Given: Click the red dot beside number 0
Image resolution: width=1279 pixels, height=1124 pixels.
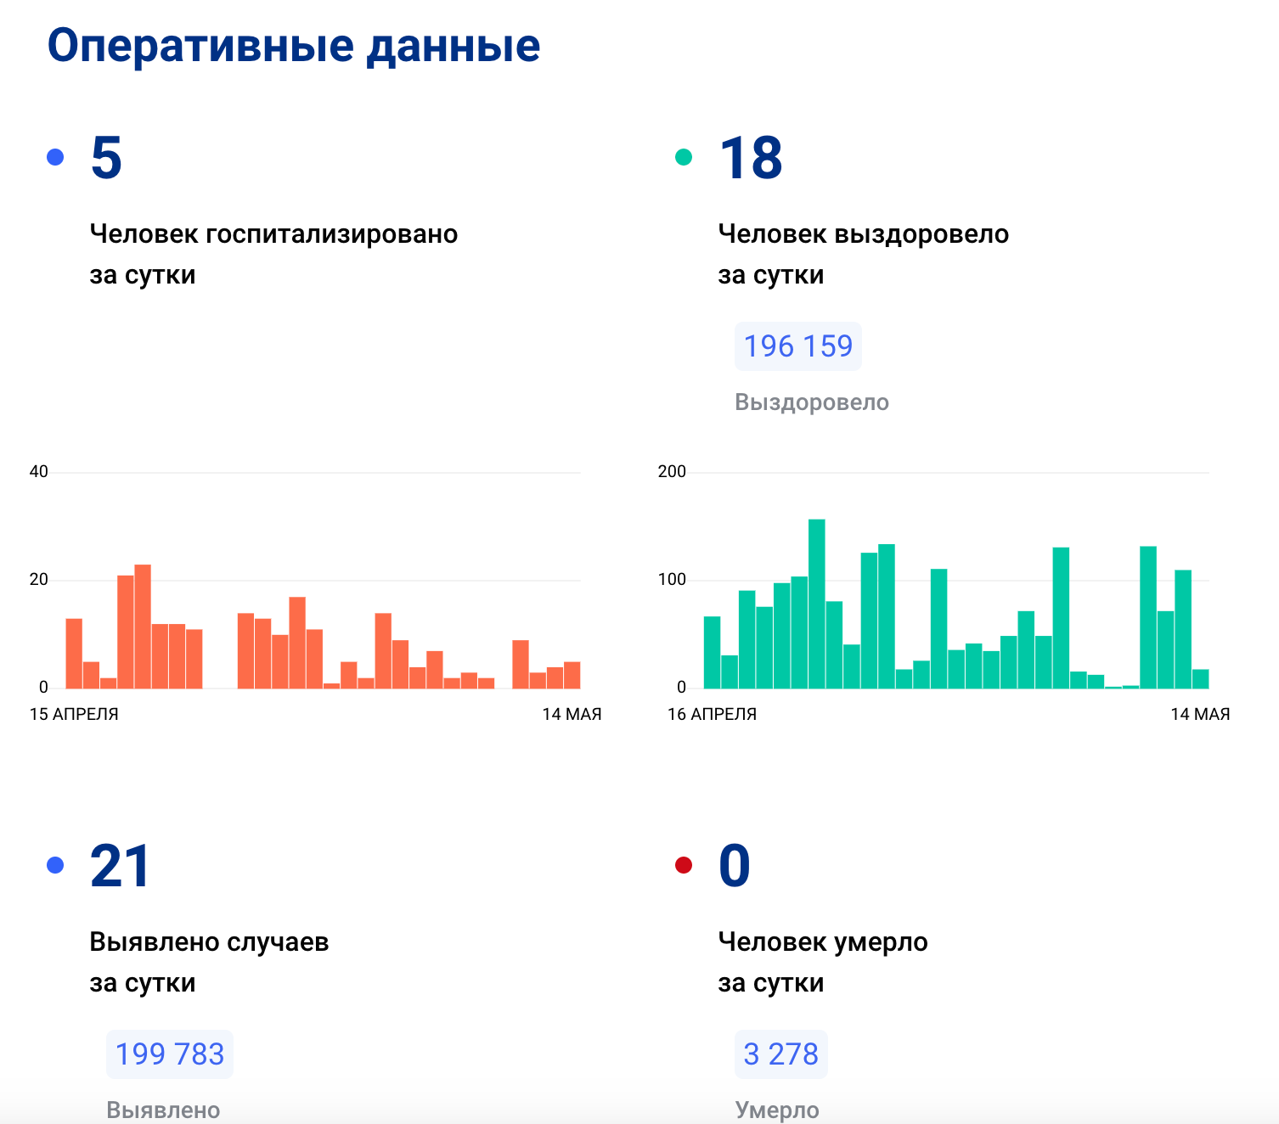Looking at the screenshot, I should [x=684, y=865].
